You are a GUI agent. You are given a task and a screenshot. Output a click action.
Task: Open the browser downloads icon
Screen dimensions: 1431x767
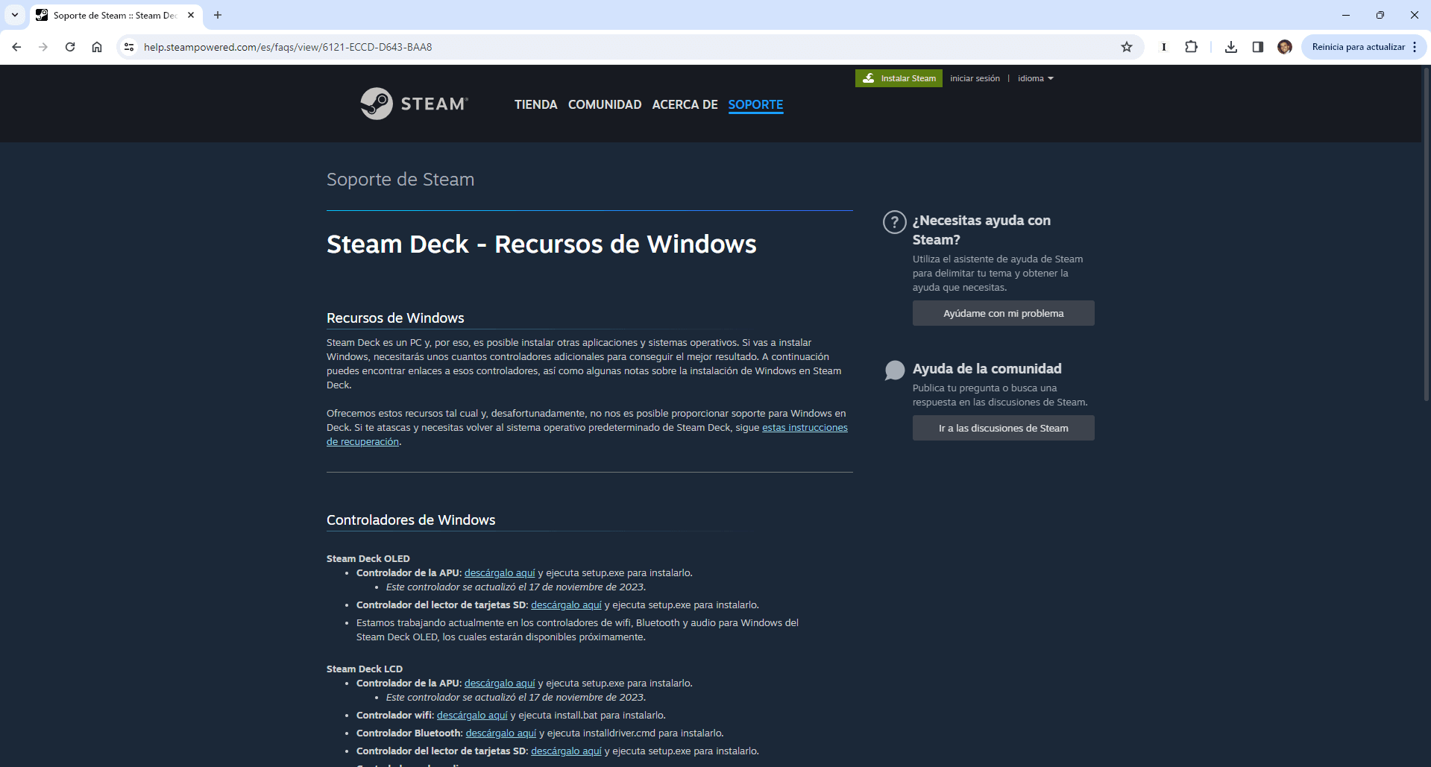1231,47
